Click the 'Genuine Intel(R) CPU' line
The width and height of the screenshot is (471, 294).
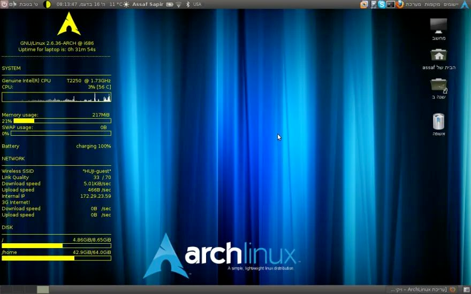(x=57, y=81)
